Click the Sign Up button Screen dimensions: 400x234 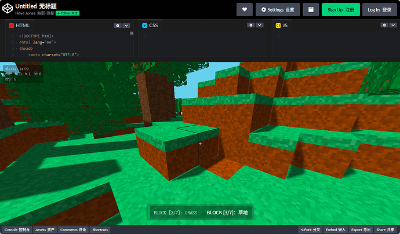(x=341, y=10)
